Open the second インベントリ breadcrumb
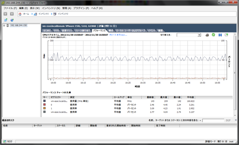 click(x=63, y=14)
